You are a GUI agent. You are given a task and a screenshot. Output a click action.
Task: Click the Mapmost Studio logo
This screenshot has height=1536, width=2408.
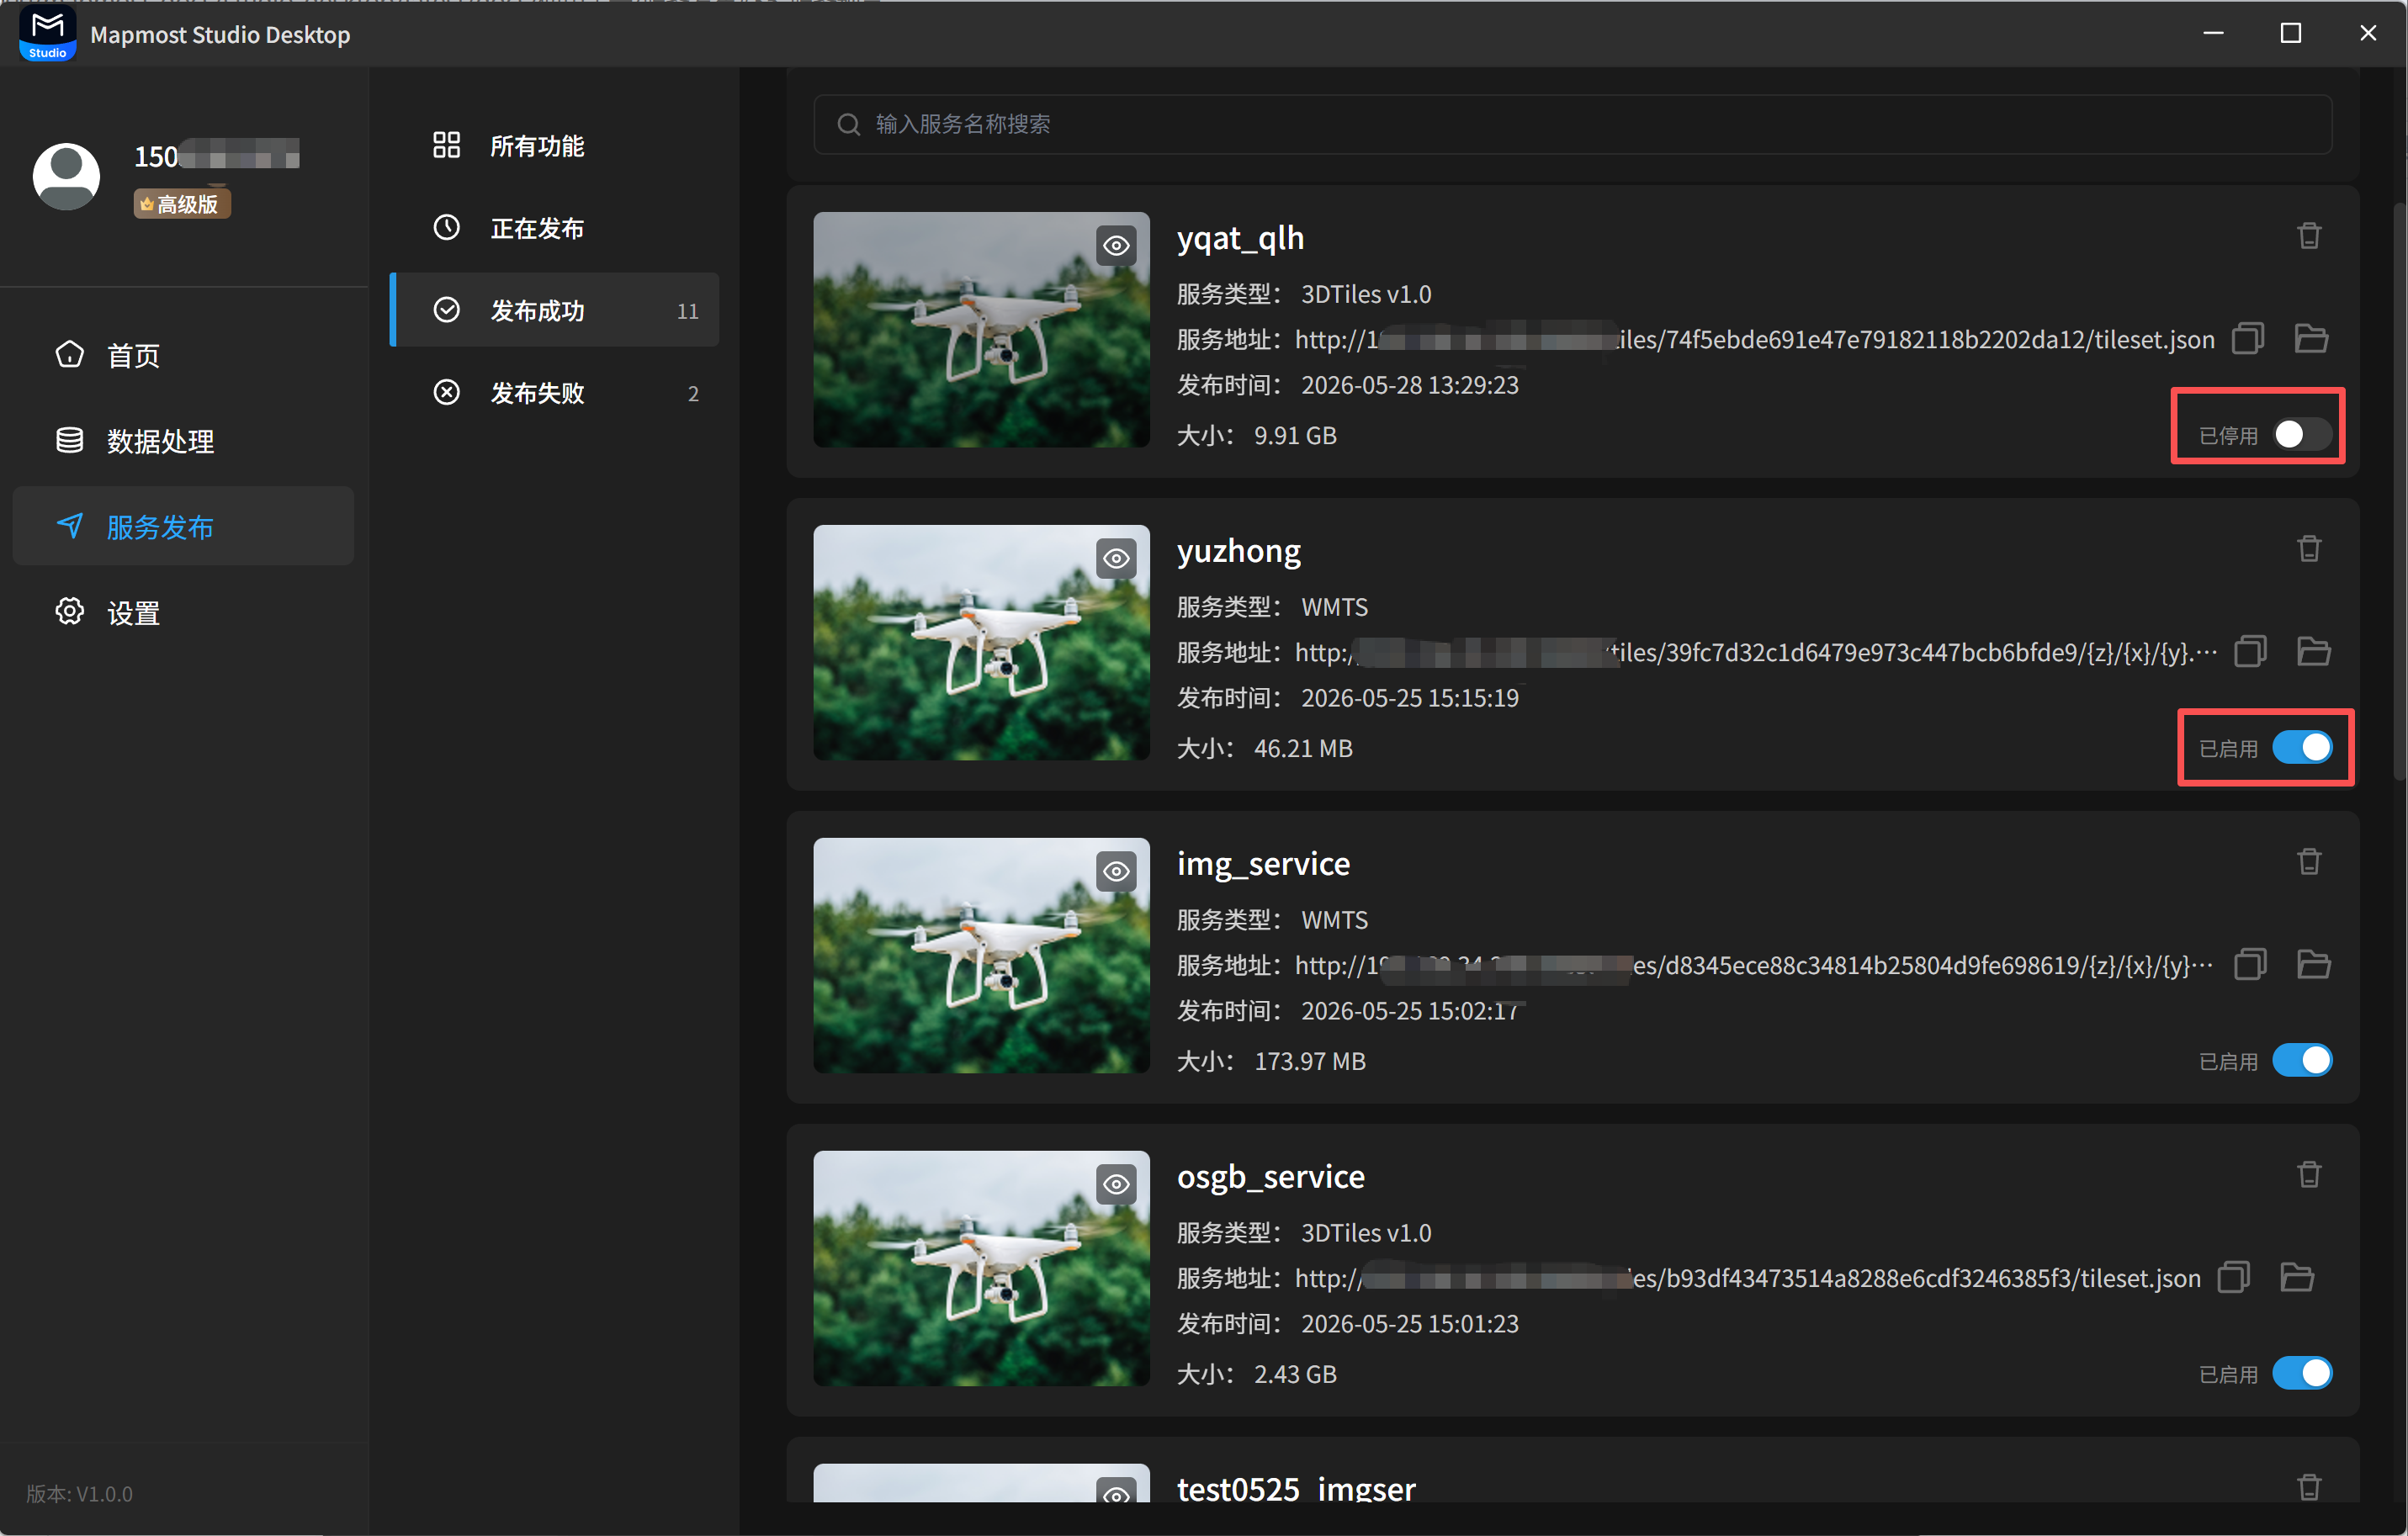47,34
